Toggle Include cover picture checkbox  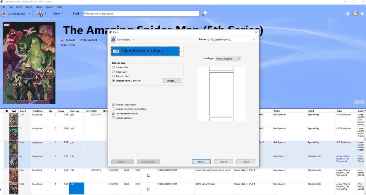pos(113,104)
